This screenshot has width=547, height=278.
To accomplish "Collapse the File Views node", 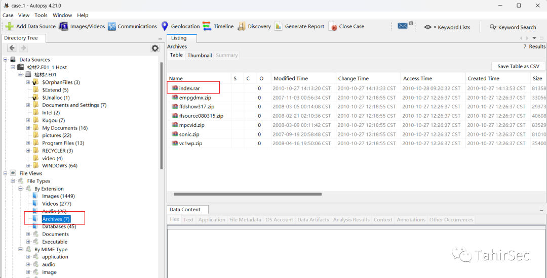I will click(x=5, y=173).
